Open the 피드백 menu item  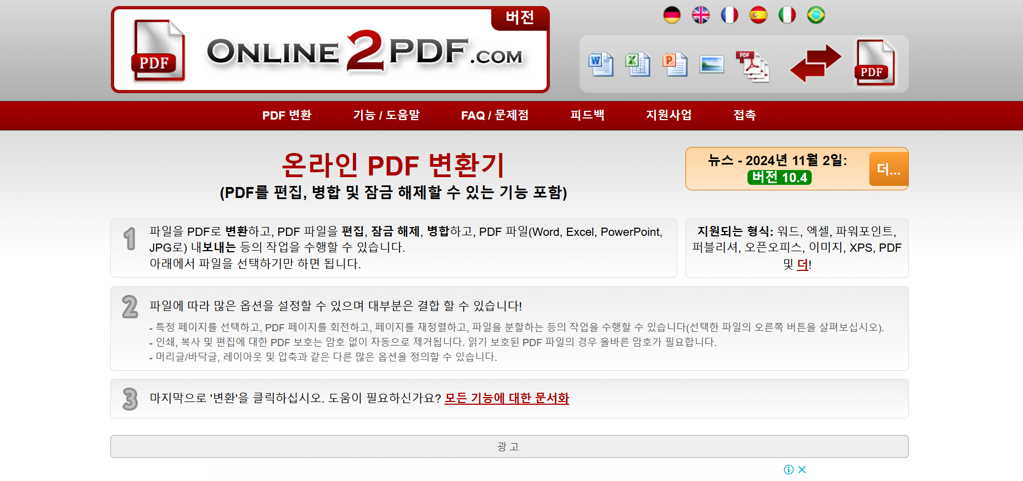(587, 115)
